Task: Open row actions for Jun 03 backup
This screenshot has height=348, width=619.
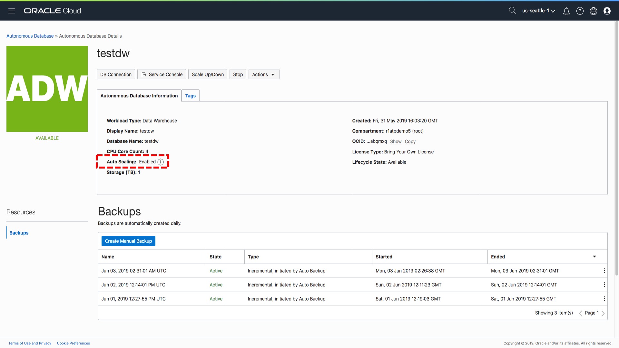Action: (x=604, y=271)
